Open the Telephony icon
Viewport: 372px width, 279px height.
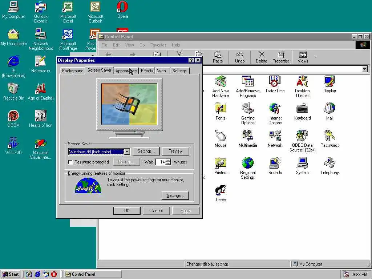click(329, 166)
